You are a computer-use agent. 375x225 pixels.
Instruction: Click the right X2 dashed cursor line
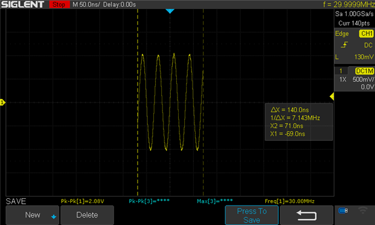(x=203, y=102)
